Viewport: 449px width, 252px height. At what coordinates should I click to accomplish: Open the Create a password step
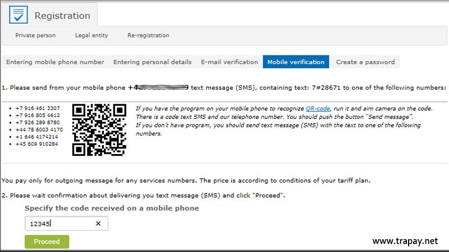[365, 62]
